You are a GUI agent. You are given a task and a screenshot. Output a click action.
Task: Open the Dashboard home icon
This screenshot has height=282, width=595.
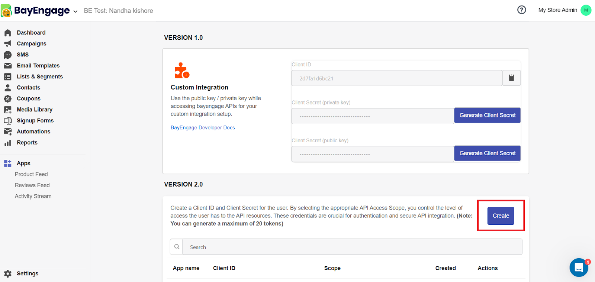(7, 33)
